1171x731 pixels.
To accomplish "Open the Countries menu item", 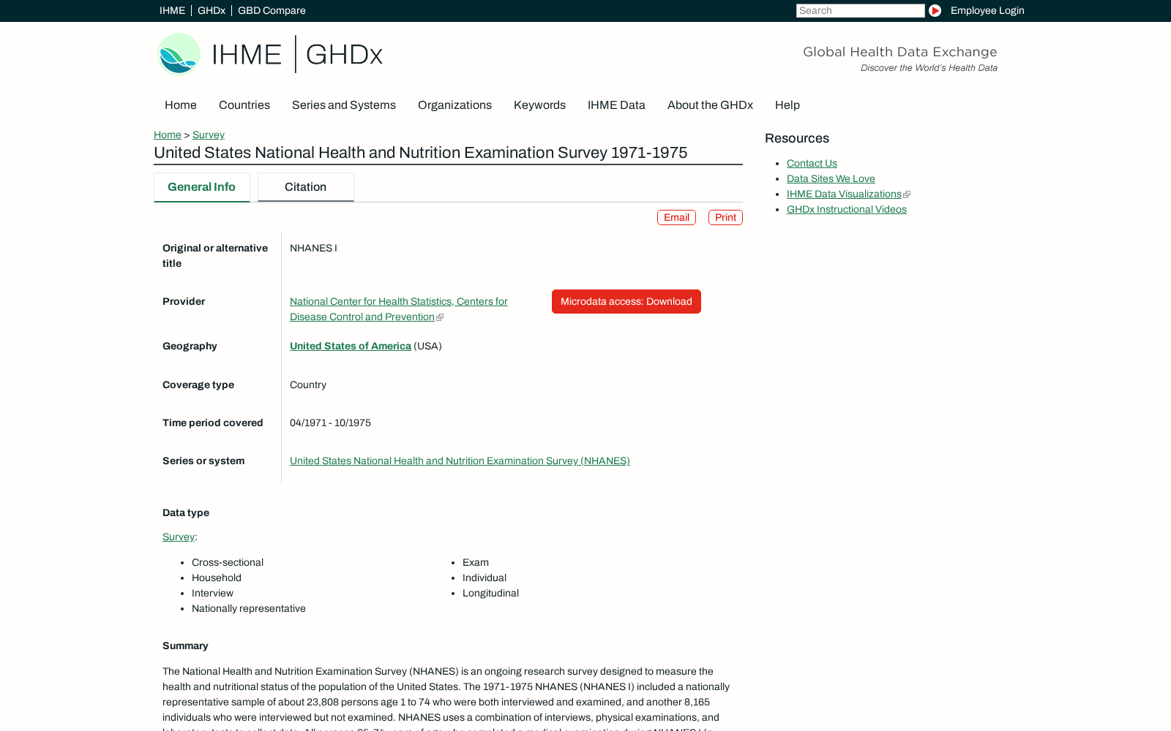I will 244,105.
